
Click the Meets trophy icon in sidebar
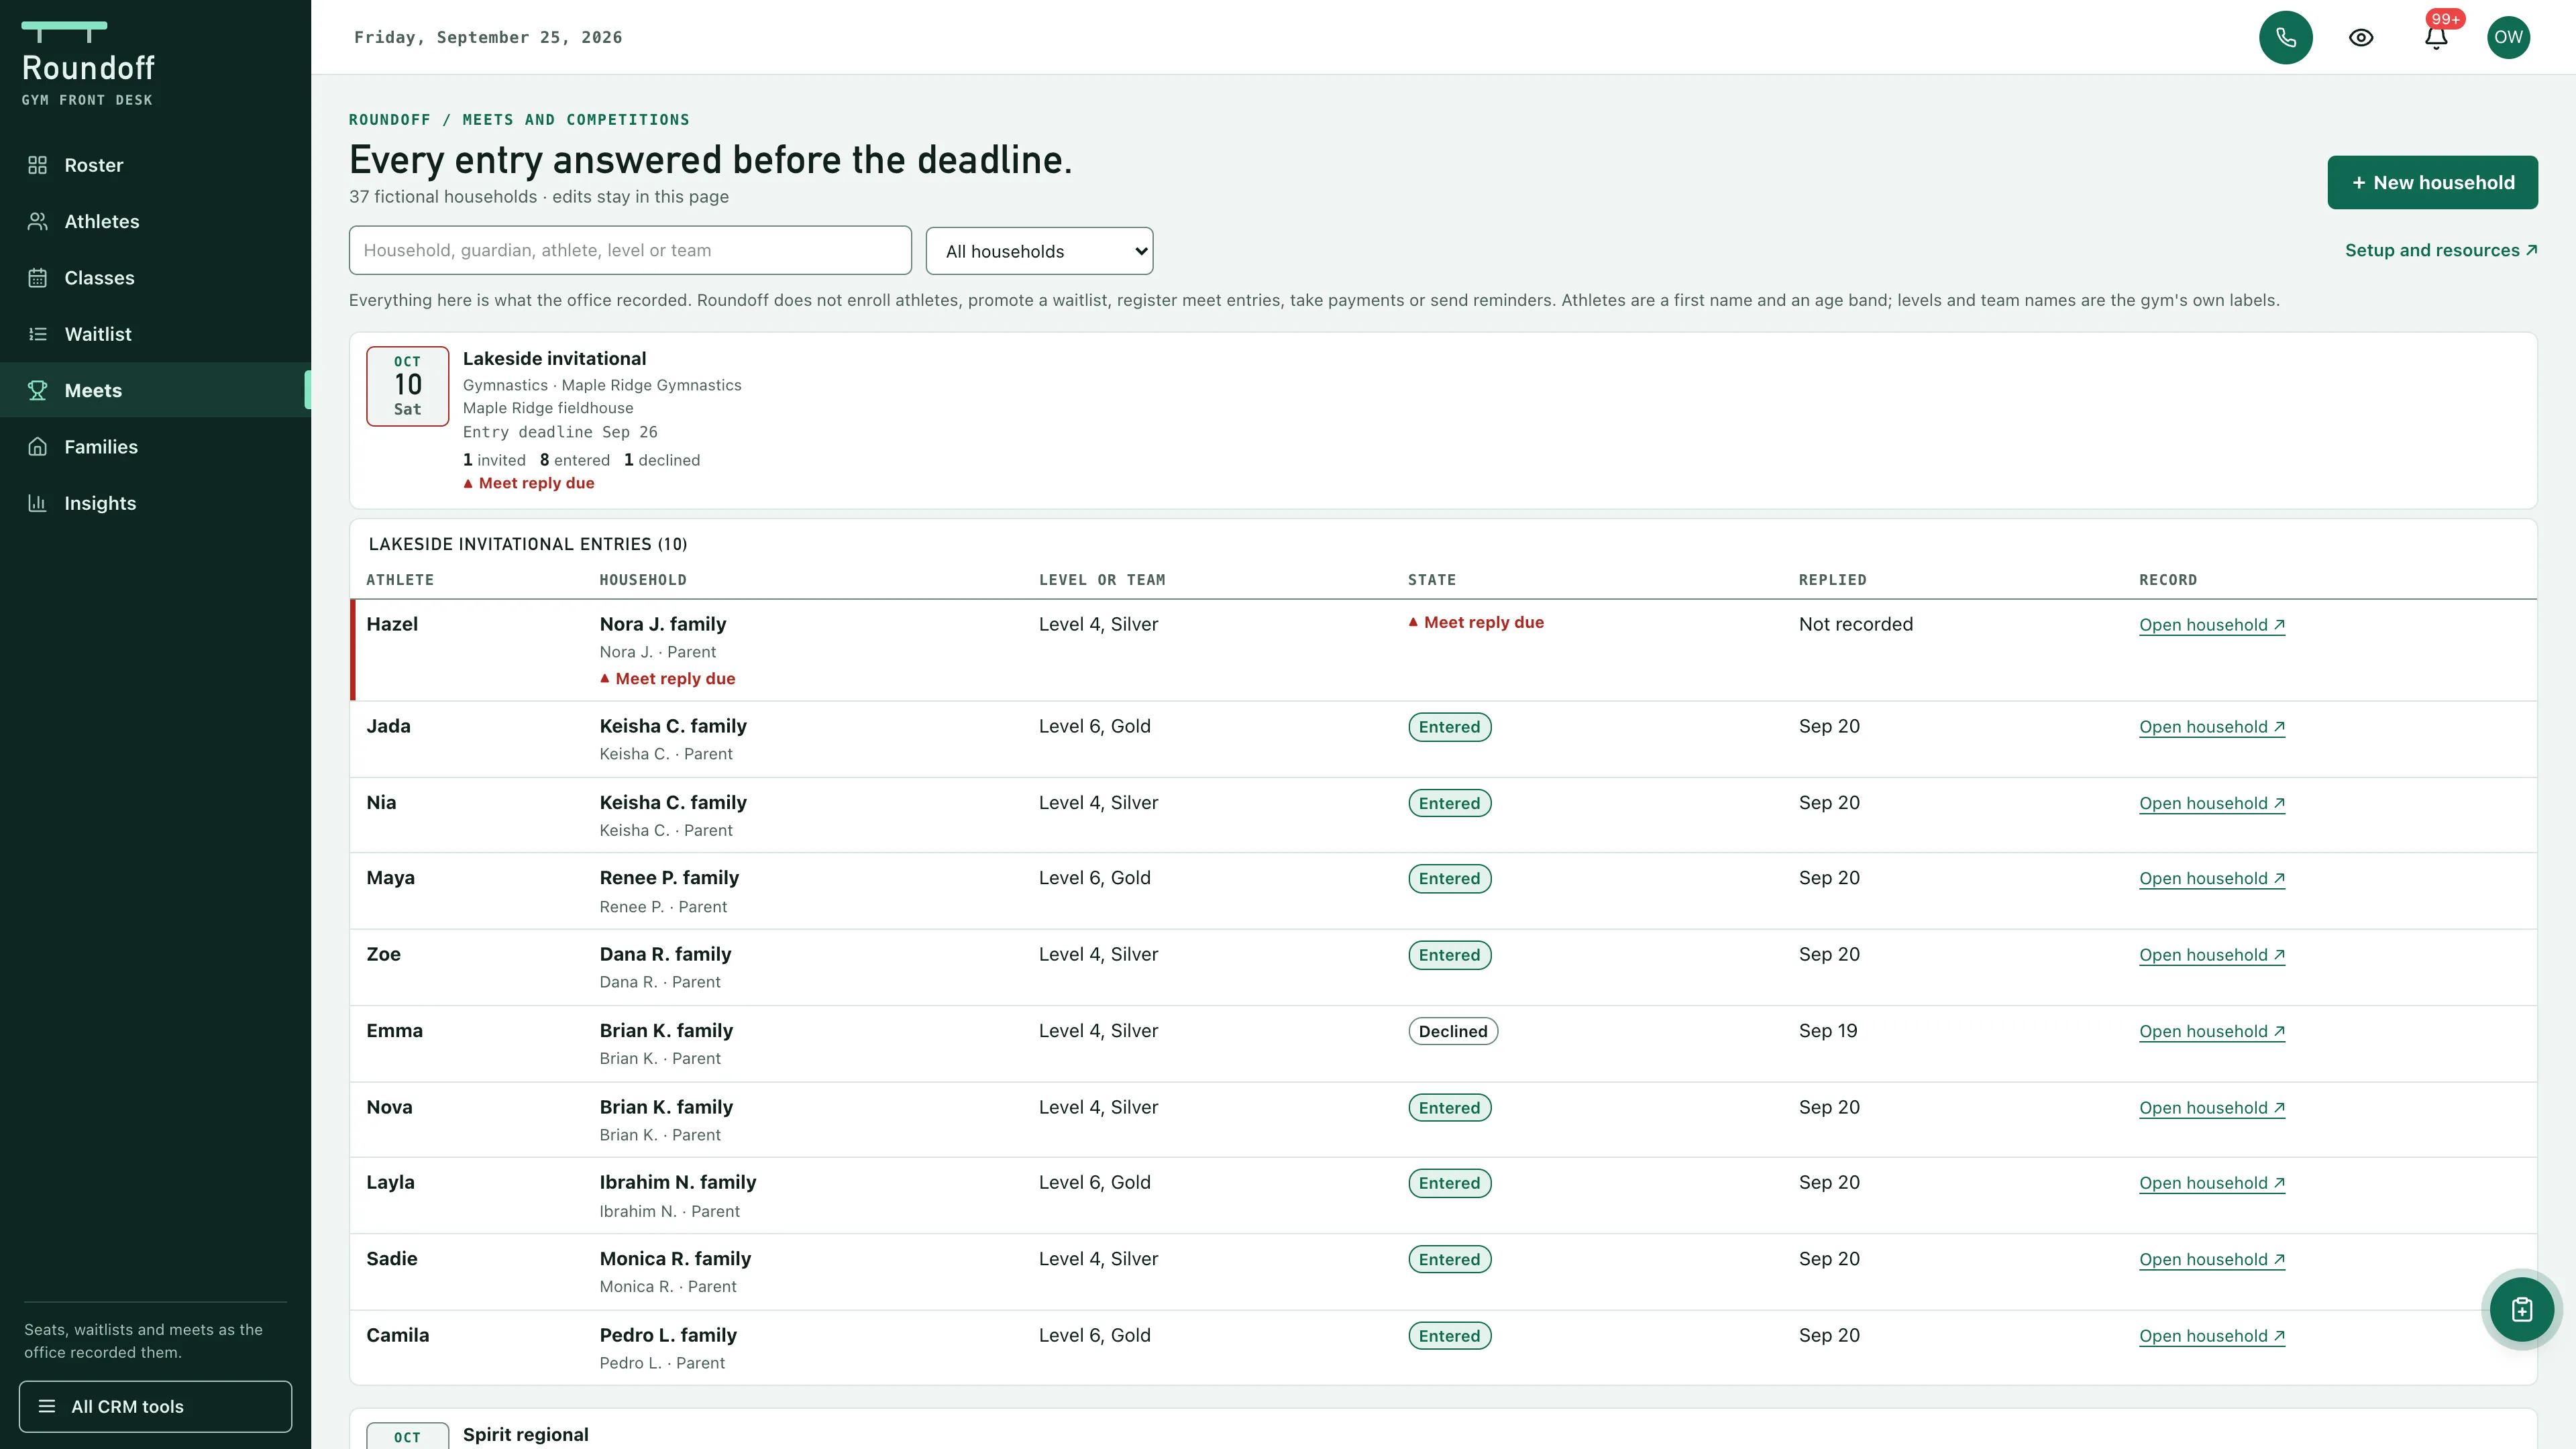tap(38, 390)
